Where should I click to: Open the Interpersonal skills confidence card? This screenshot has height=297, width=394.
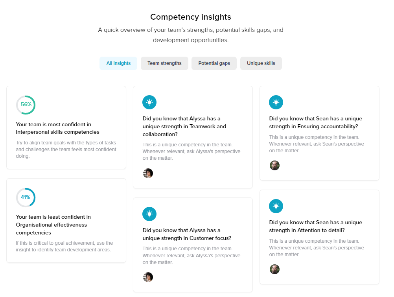coord(66,127)
